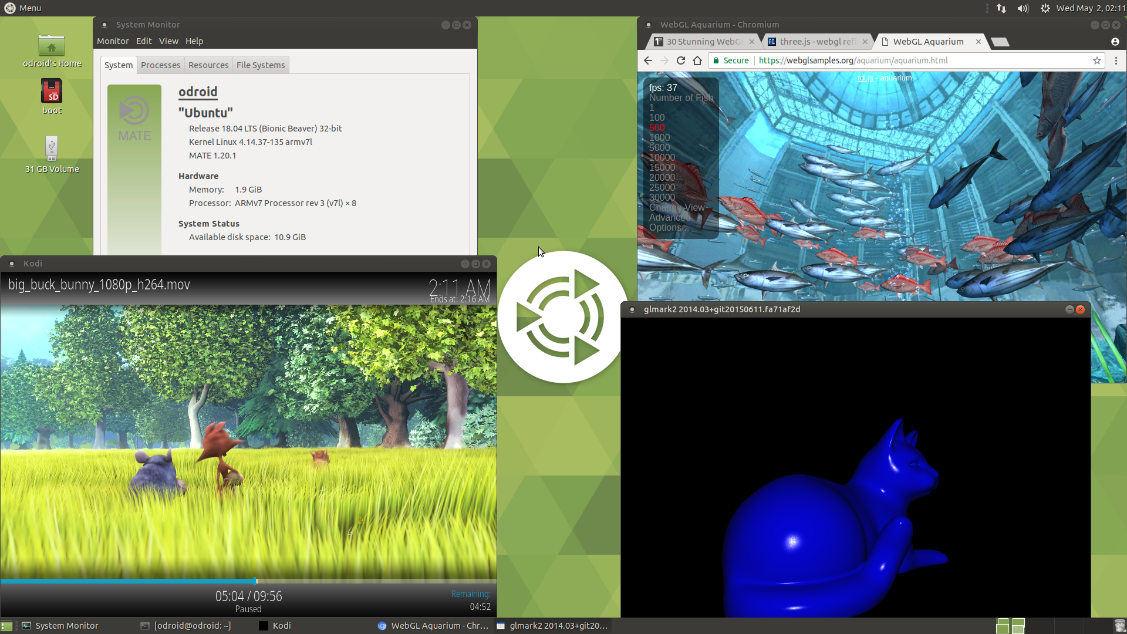Click the webglsamples.org address bar
Image resolution: width=1127 pixels, height=634 pixels.
(907, 60)
